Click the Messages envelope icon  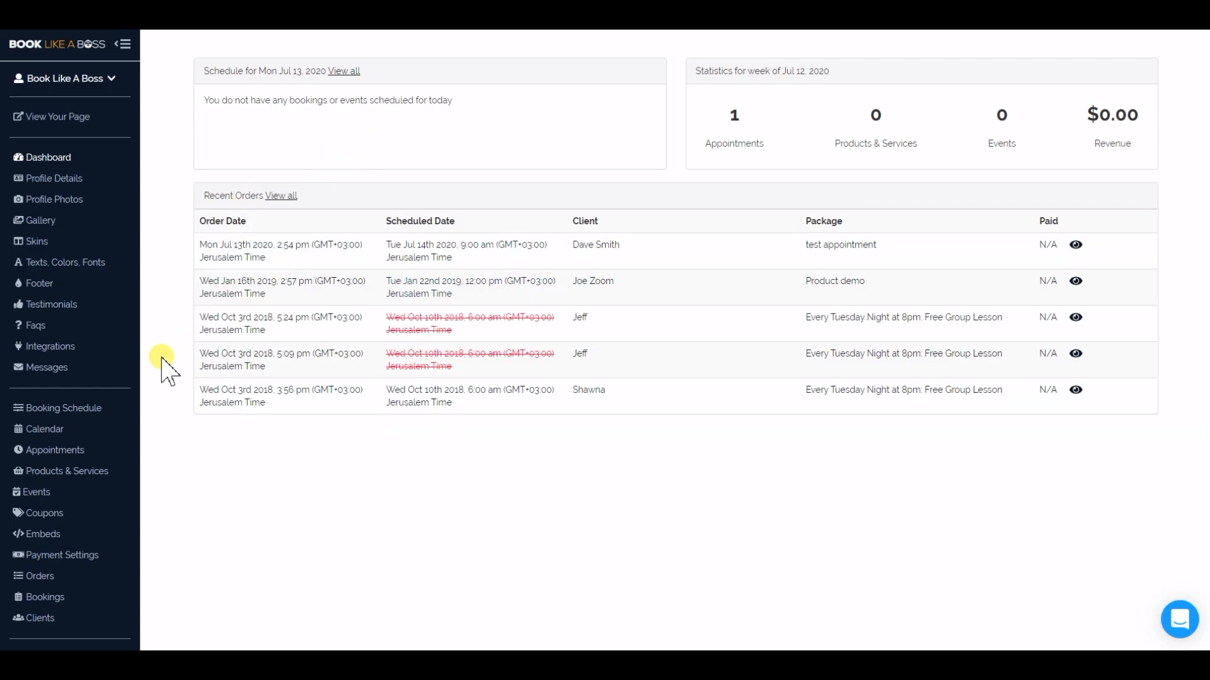click(x=18, y=367)
